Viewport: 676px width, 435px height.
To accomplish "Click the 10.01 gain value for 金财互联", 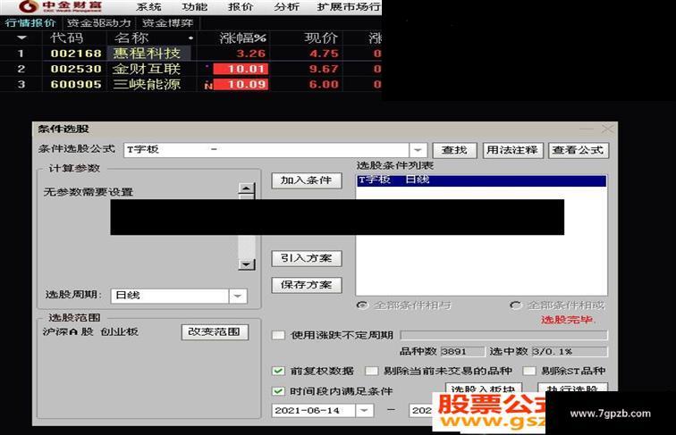I will click(241, 69).
